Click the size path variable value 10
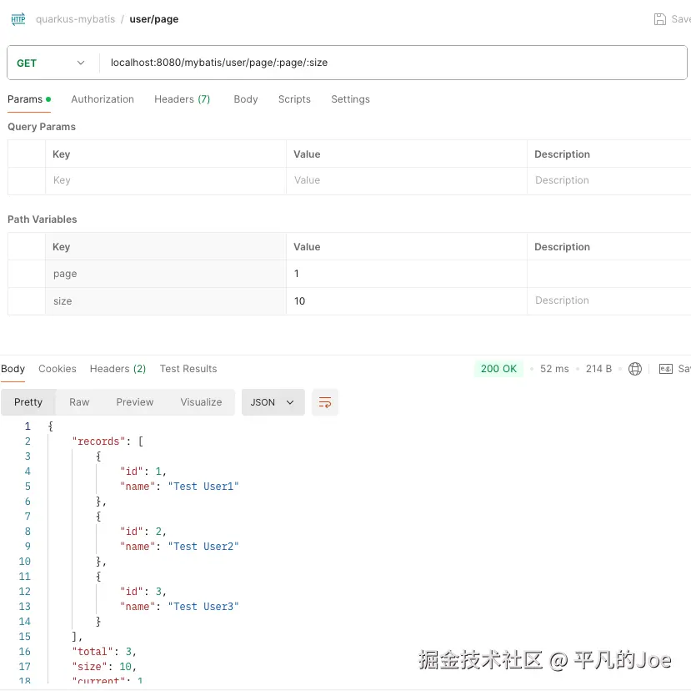The image size is (691, 691). (406, 301)
